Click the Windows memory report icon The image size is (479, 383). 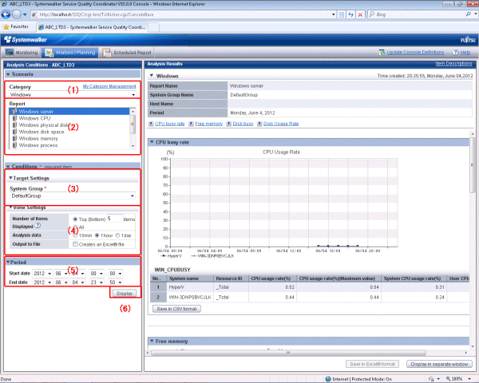[14, 138]
